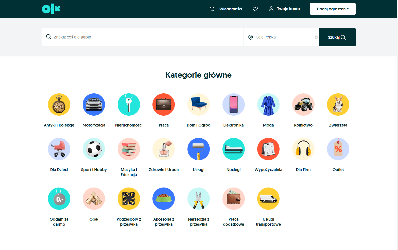Open the Antyki i Kolekcje pocket watch icon

(x=59, y=105)
